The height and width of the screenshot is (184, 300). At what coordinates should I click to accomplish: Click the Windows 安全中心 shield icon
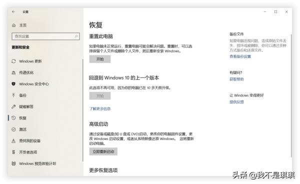click(13, 84)
